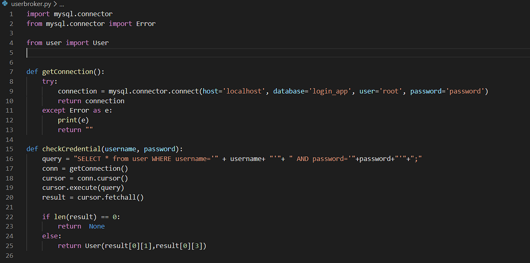Place cursor on the query variable on line 16

(x=52, y=158)
